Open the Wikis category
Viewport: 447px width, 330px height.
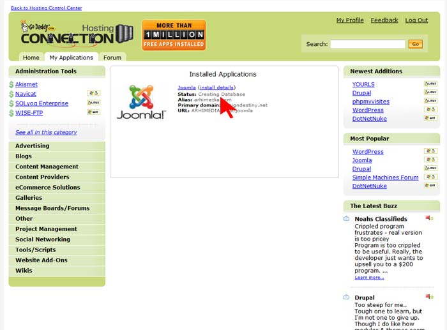57,271
